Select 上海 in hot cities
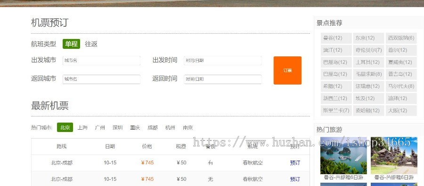 pyautogui.click(x=82, y=127)
